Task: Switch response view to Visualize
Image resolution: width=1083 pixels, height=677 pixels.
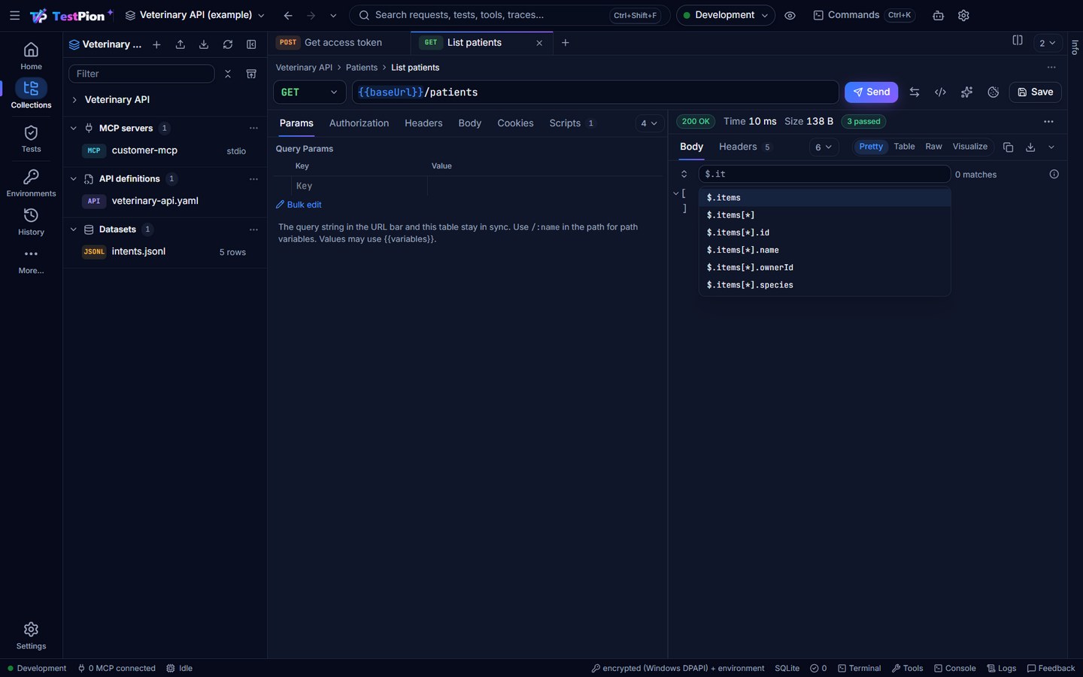Action: tap(970, 147)
